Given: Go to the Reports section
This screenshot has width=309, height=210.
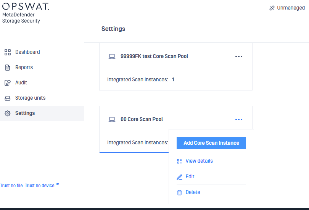Looking at the screenshot, I should click(x=24, y=68).
